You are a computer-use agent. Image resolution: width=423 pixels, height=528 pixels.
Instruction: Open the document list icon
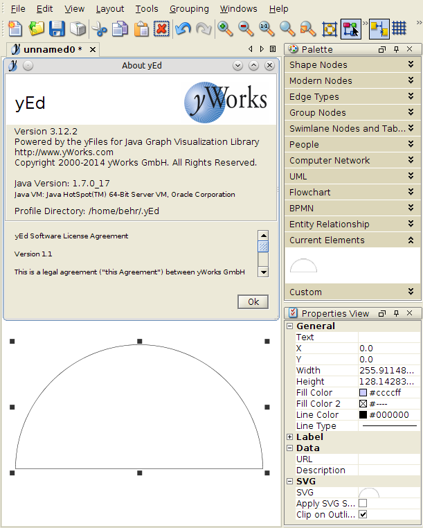coord(273,49)
